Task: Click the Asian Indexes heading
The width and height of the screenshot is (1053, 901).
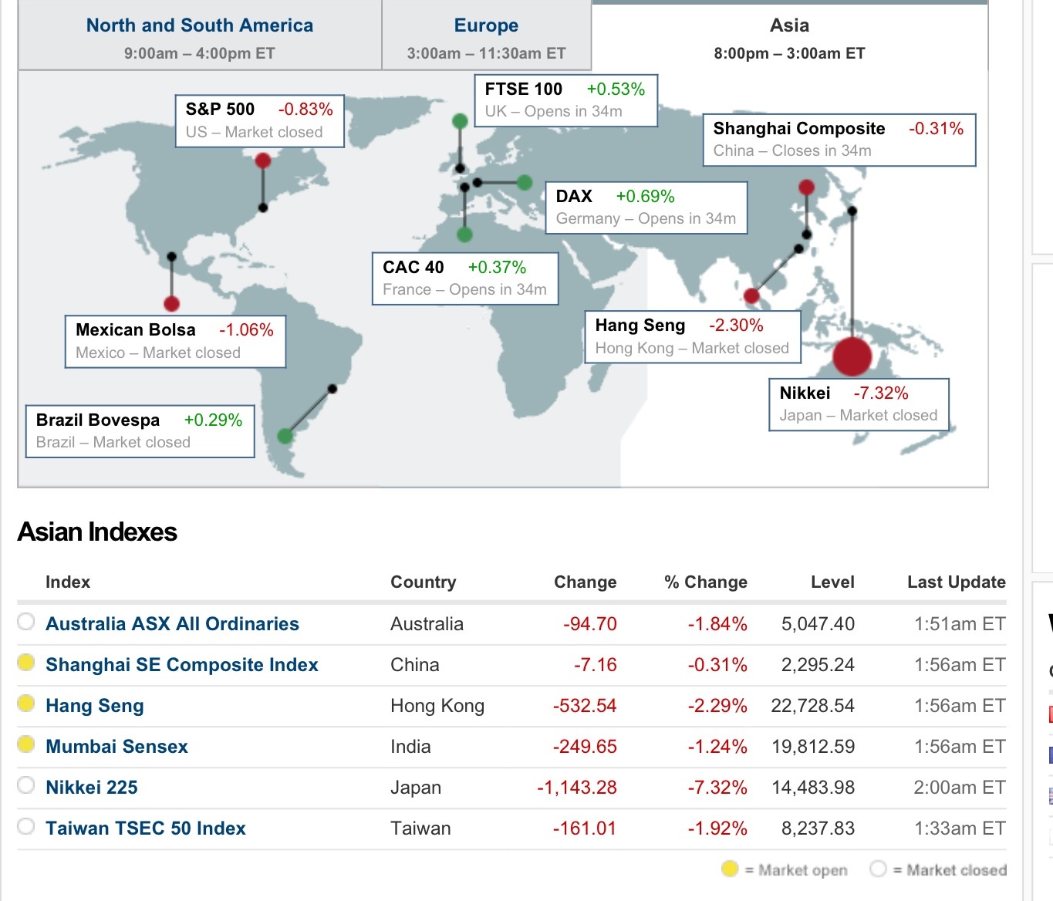Action: tap(97, 532)
